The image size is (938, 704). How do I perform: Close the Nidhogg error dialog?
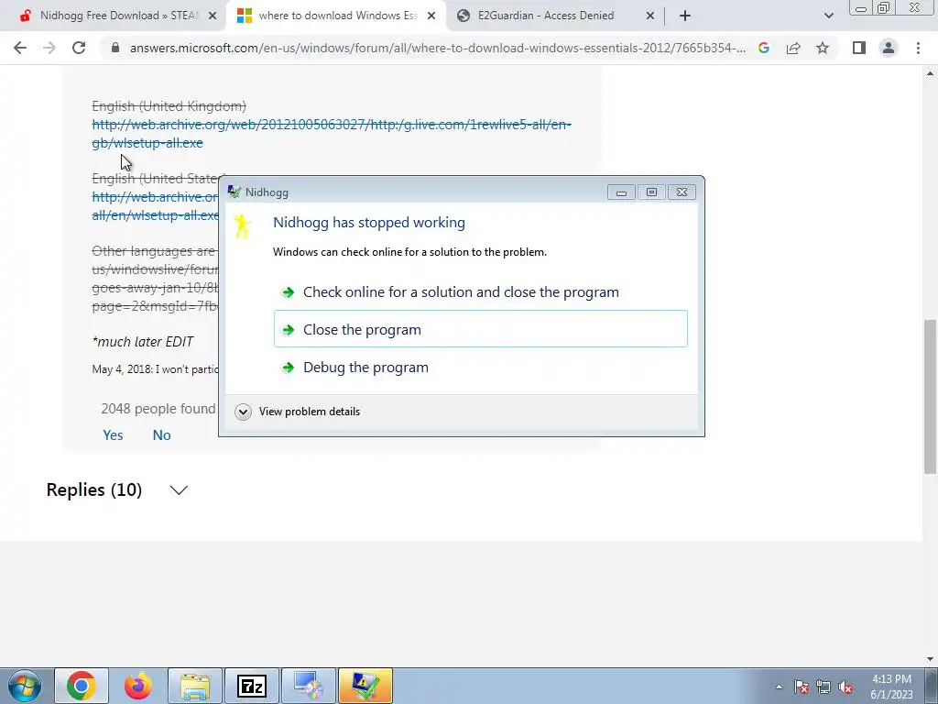click(x=682, y=192)
